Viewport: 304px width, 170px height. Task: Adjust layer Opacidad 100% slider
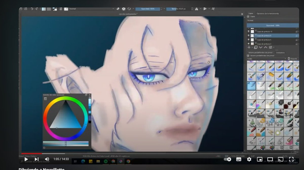(273, 25)
